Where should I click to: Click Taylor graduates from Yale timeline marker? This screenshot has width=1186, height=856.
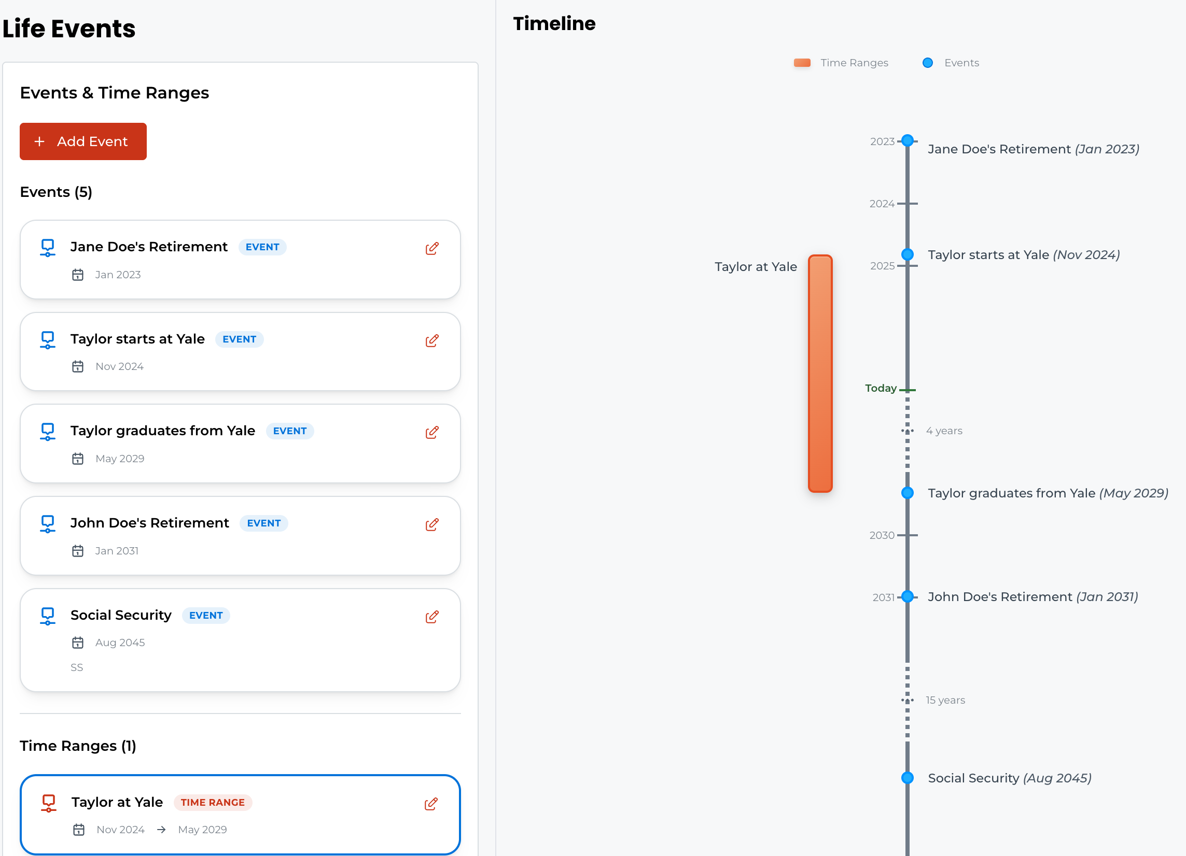point(908,493)
